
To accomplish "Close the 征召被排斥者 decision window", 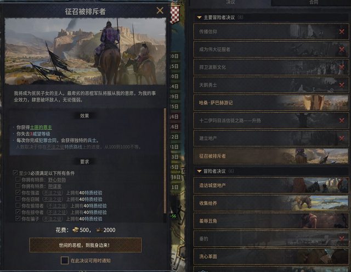I will click(x=160, y=10).
